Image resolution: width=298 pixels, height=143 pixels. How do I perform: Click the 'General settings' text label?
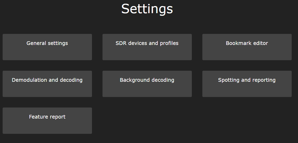pos(47,43)
